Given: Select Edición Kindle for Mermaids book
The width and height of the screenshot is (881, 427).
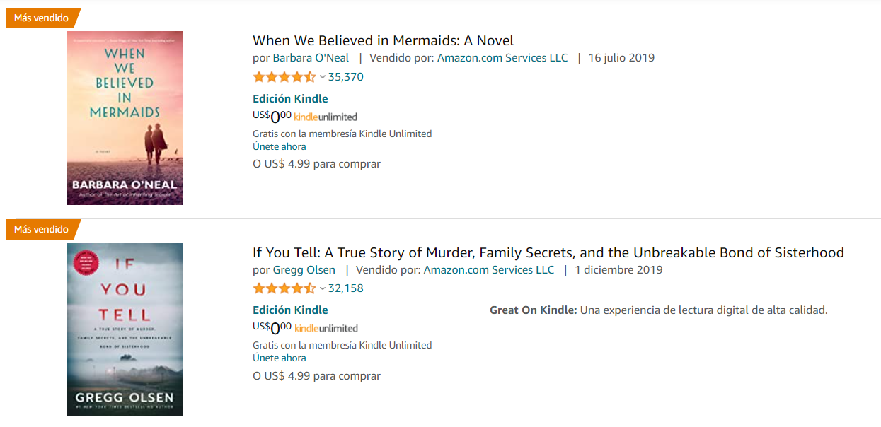Looking at the screenshot, I should click(x=290, y=99).
